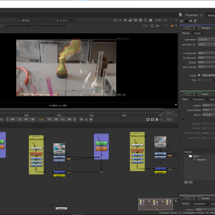Click the Merge1 center-node circle icon
215x215 pixels.
pyautogui.click(x=187, y=28)
